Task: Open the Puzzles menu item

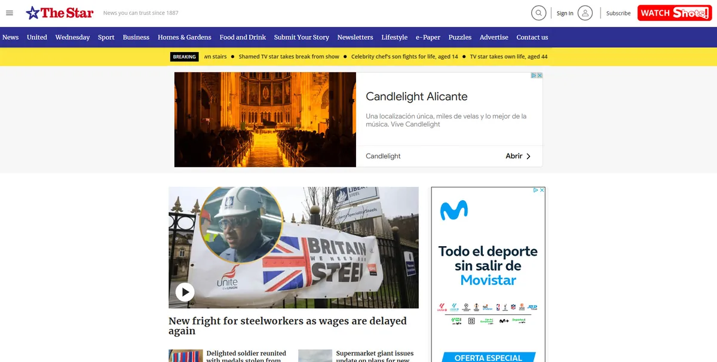Action: click(460, 37)
